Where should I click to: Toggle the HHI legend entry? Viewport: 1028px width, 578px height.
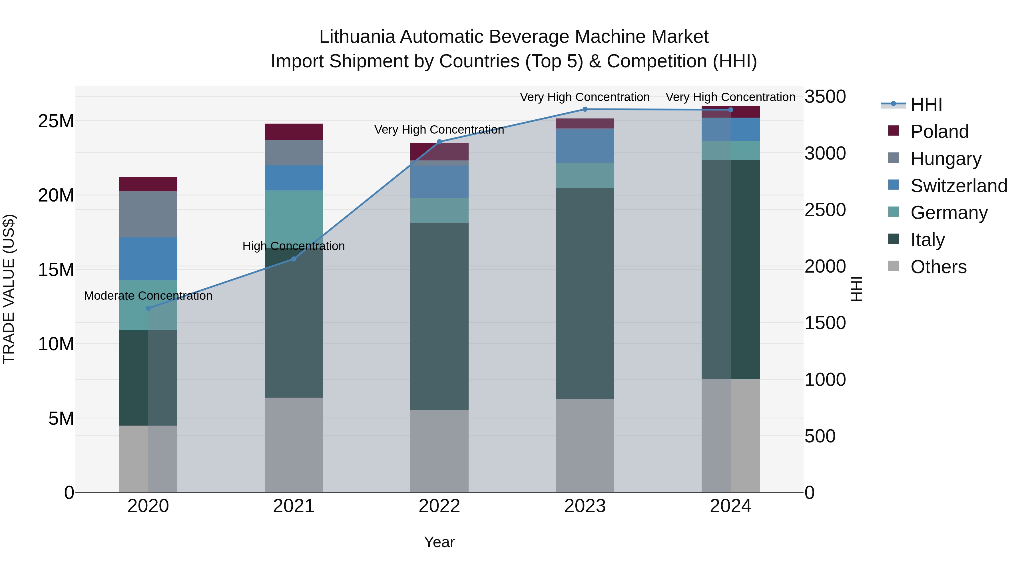(912, 104)
